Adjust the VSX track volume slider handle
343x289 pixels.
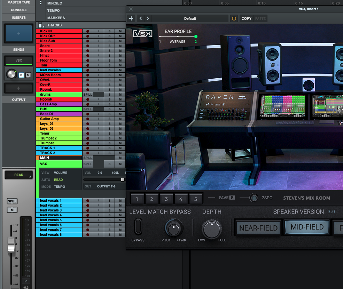(x=123, y=179)
